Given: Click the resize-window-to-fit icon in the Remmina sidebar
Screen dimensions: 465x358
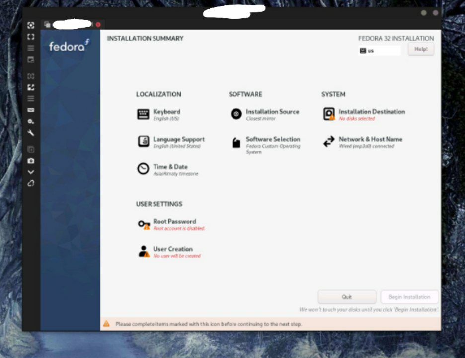Looking at the screenshot, I should pyautogui.click(x=31, y=25).
